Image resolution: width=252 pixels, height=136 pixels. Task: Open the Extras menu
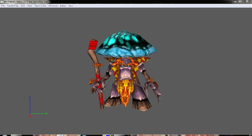[x=63, y=6]
